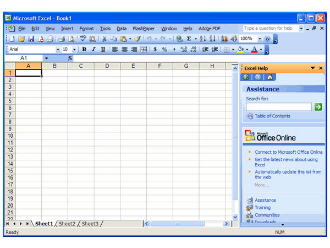Switch to the Sheet2 tab
Viewport: 330px width, 248px height.
pyautogui.click(x=67, y=224)
